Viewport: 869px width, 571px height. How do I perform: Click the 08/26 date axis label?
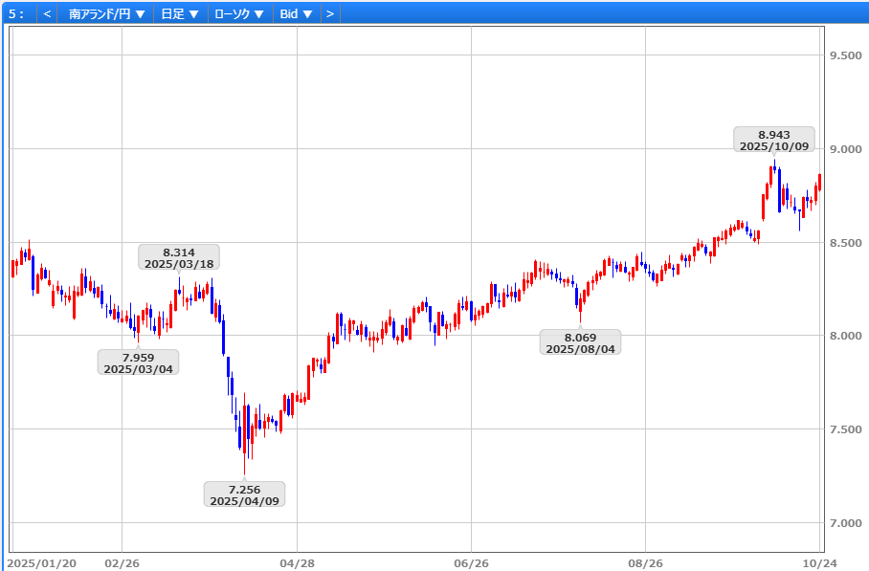click(x=645, y=563)
